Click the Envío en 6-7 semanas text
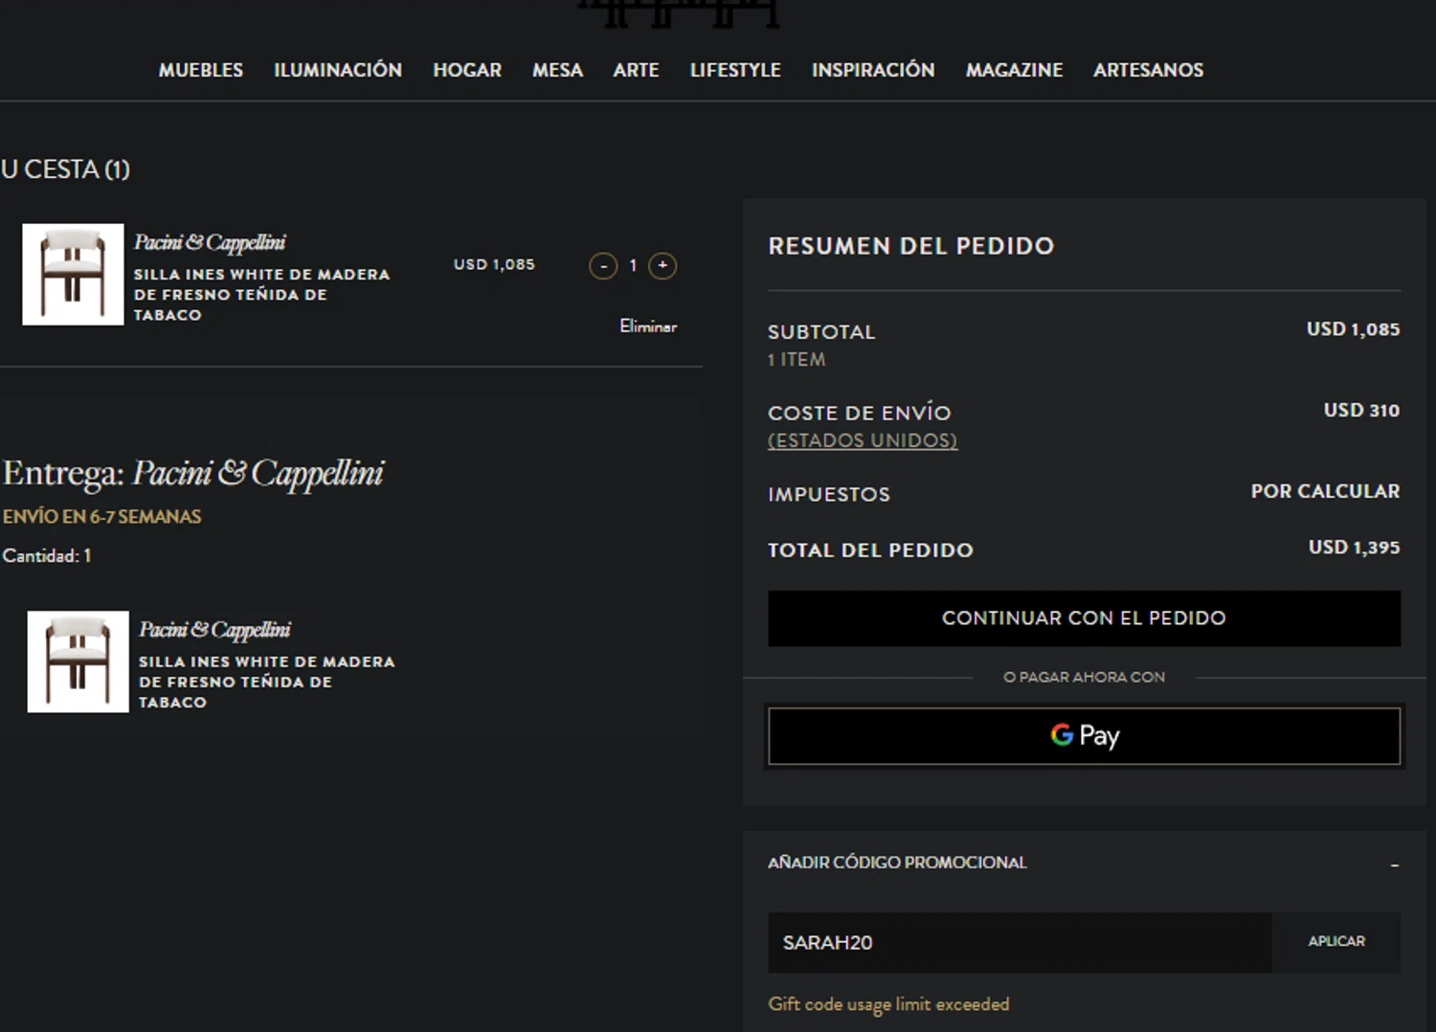The image size is (1436, 1032). [102, 517]
